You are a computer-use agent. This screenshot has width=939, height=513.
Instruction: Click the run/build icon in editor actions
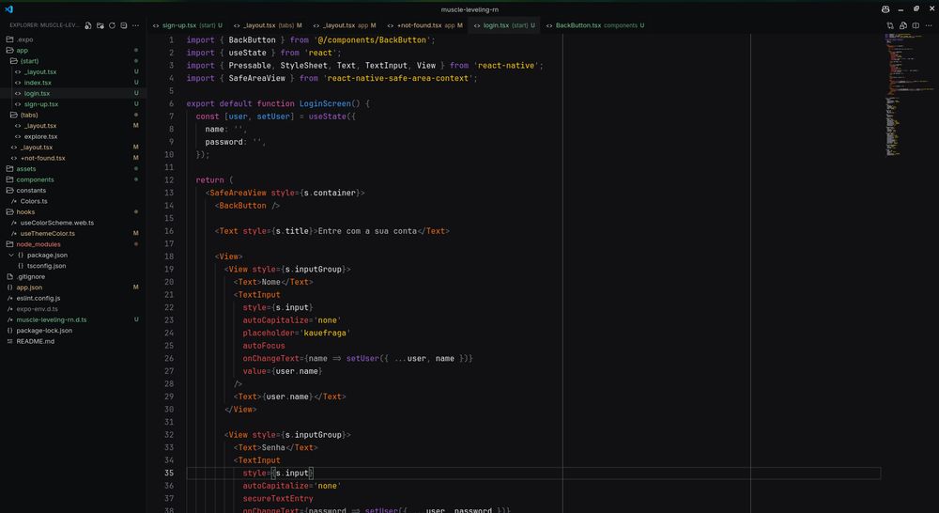coord(903,25)
